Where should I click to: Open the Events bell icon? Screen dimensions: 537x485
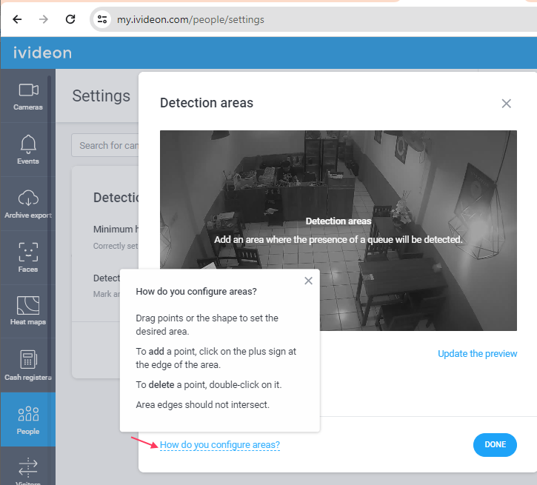(28, 144)
